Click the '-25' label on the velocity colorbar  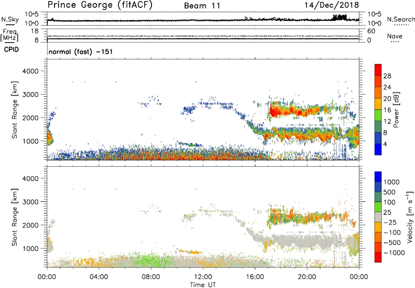[390, 222]
